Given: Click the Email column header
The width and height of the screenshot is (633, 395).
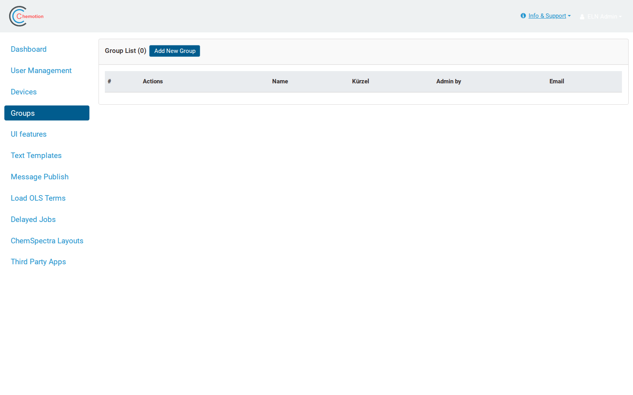Looking at the screenshot, I should 557,81.
